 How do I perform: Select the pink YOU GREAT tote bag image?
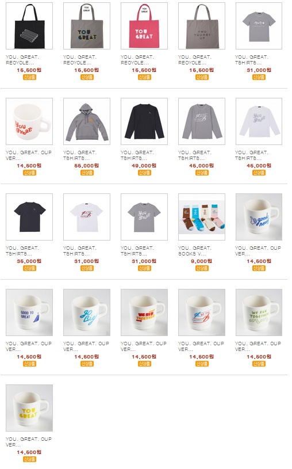click(144, 26)
